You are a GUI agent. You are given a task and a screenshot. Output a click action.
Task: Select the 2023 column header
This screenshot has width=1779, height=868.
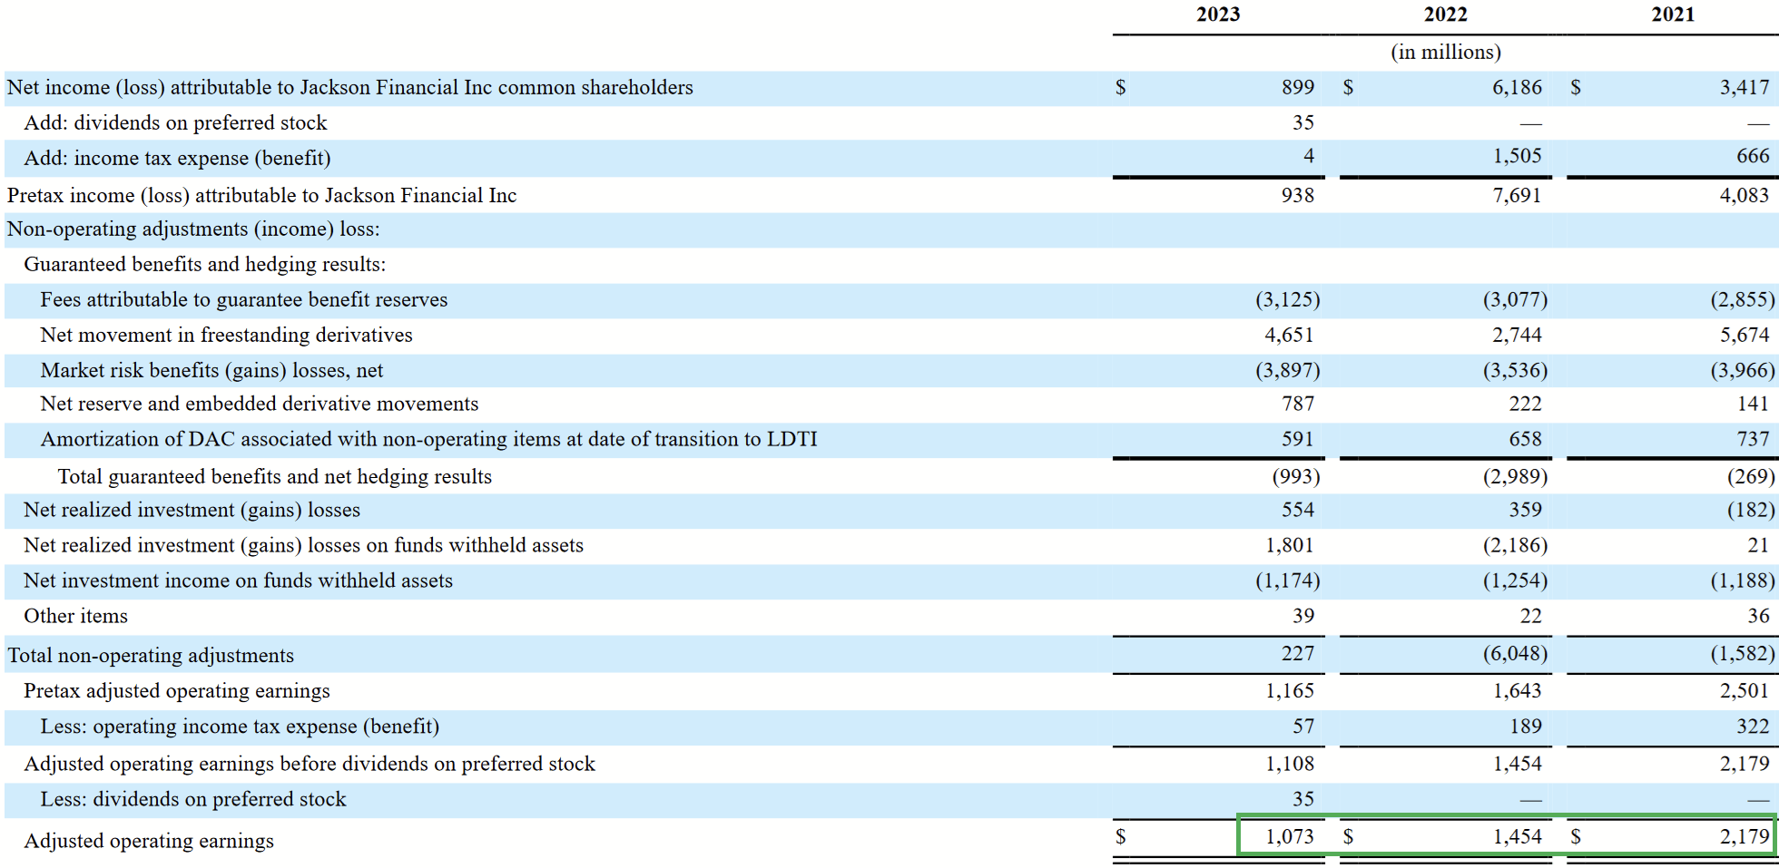pos(1217,15)
